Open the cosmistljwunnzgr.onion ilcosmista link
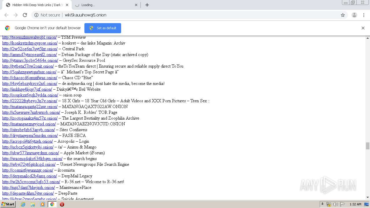This screenshot has width=370, height=208. (28, 170)
